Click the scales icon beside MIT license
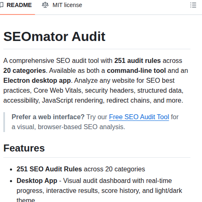This screenshot has height=202, width=202. coord(45,5)
